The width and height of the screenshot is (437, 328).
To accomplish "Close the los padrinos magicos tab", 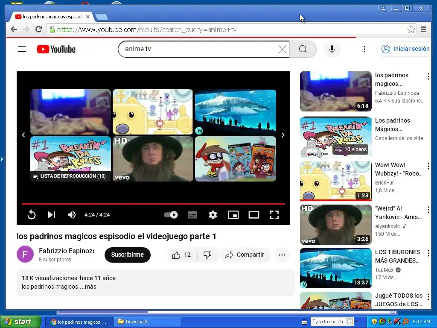I will [88, 17].
